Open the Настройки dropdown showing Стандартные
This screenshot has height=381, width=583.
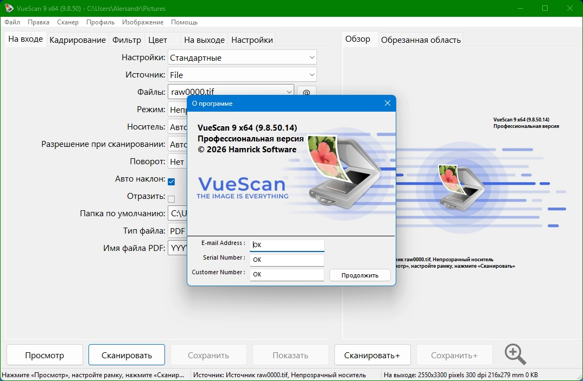(242, 57)
